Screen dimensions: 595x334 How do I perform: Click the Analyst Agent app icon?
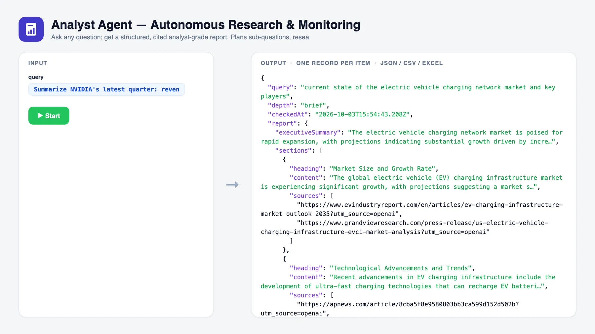click(x=31, y=29)
